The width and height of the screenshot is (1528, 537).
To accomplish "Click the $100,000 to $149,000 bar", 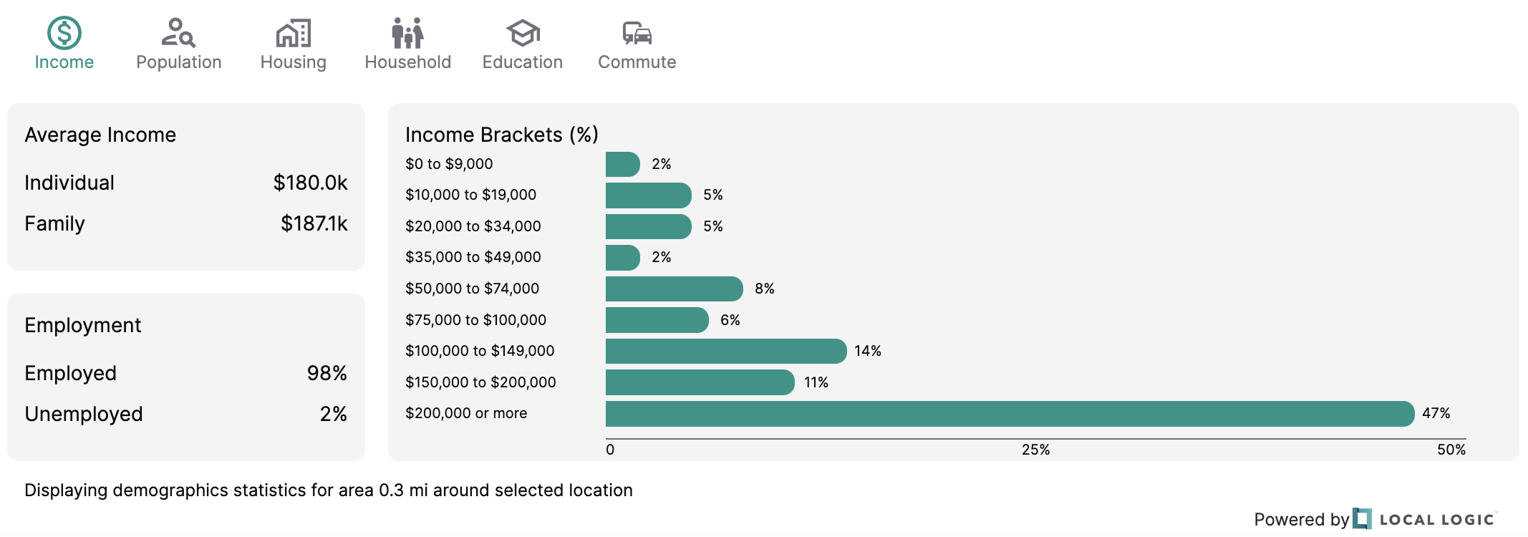I will pos(726,351).
